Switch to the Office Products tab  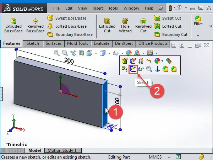153,43
